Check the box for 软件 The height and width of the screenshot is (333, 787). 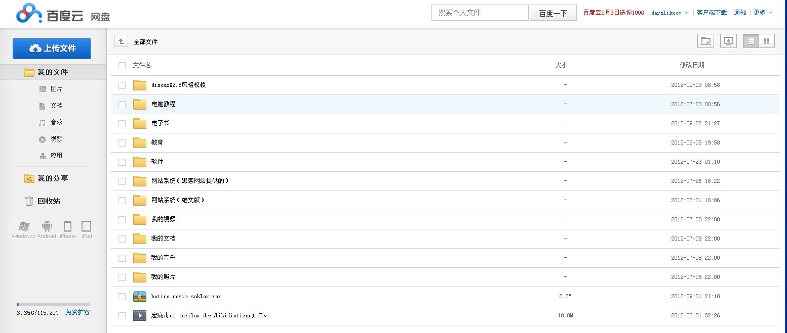(122, 162)
